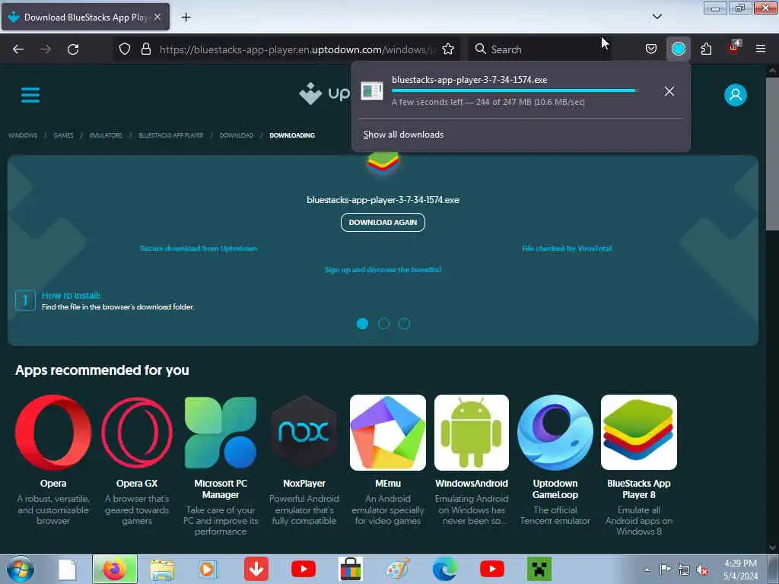Open Windows Explorer folder in taskbar
Screen dimensions: 779x584
162,570
